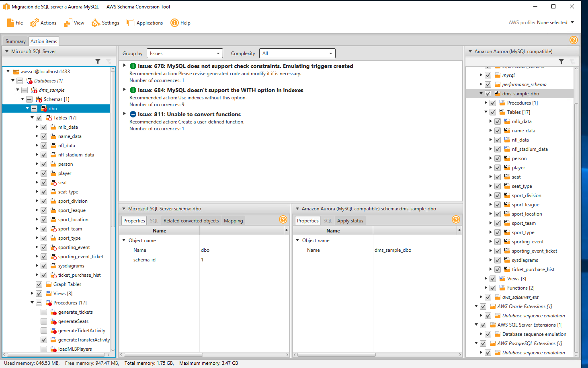Click the awssct@localhost:1433 server icon
This screenshot has width=588, height=368.
point(16,72)
